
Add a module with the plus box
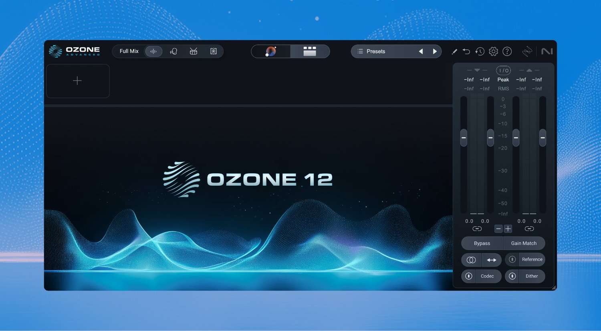[78, 81]
